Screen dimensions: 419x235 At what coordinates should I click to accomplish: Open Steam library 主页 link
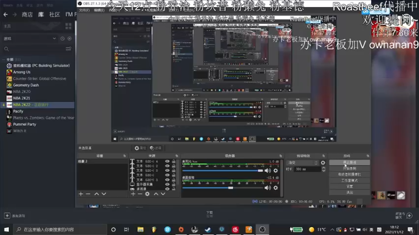point(7,26)
